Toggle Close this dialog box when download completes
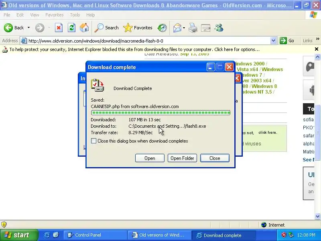321x241 pixels. coord(93,141)
